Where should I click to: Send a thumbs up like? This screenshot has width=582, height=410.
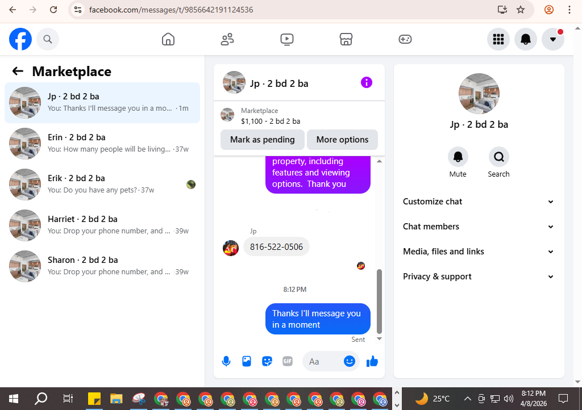point(372,361)
